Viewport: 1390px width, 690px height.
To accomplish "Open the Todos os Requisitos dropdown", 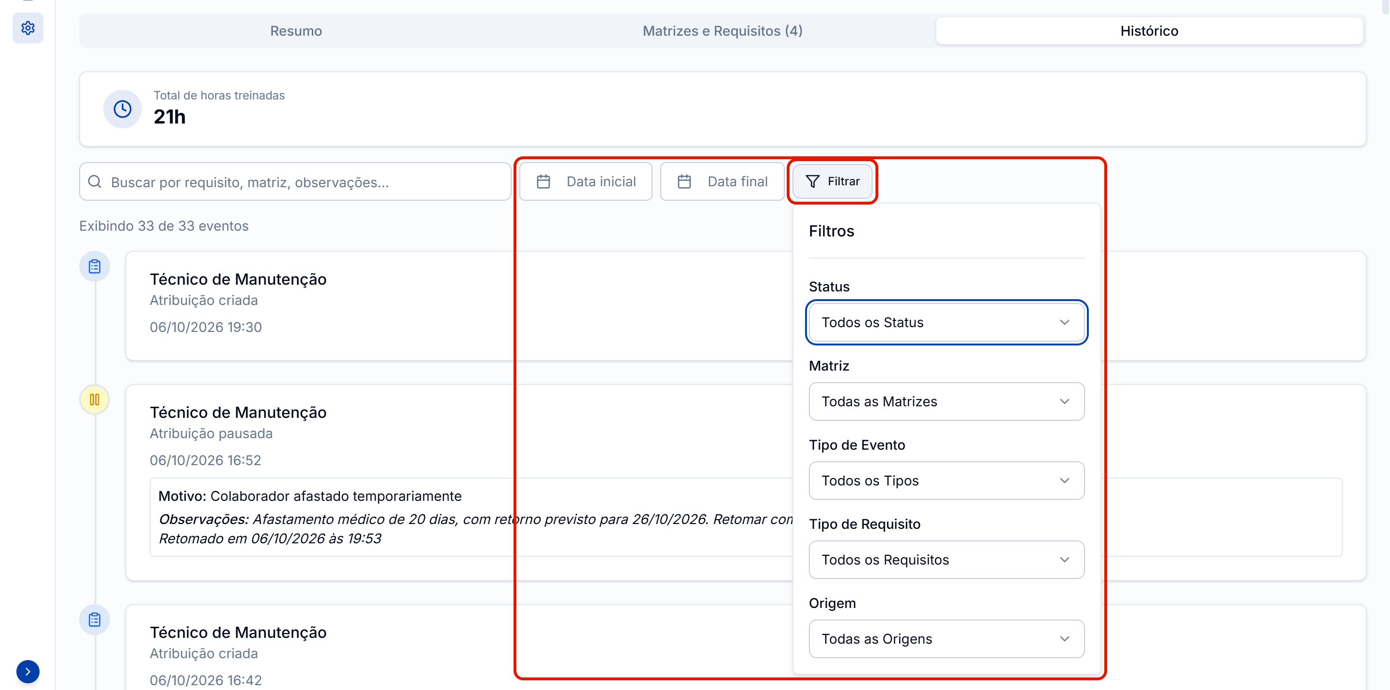I will pos(946,559).
